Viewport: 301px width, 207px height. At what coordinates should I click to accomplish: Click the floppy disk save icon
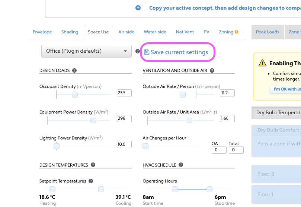pos(147,52)
